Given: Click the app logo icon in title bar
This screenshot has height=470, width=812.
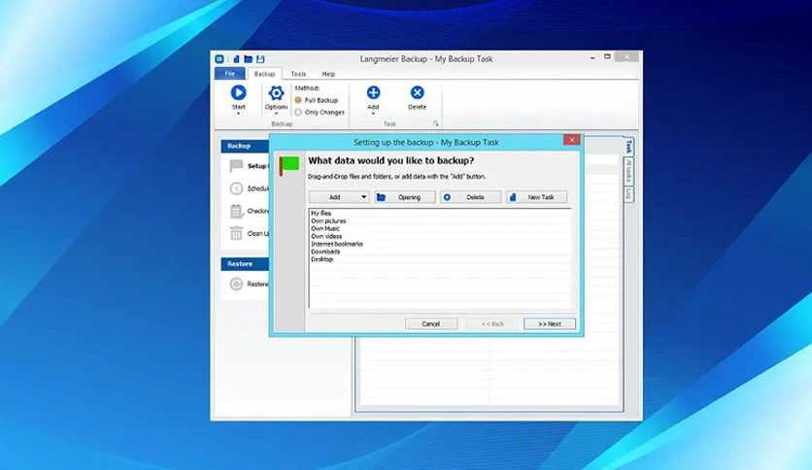Looking at the screenshot, I should [220, 59].
